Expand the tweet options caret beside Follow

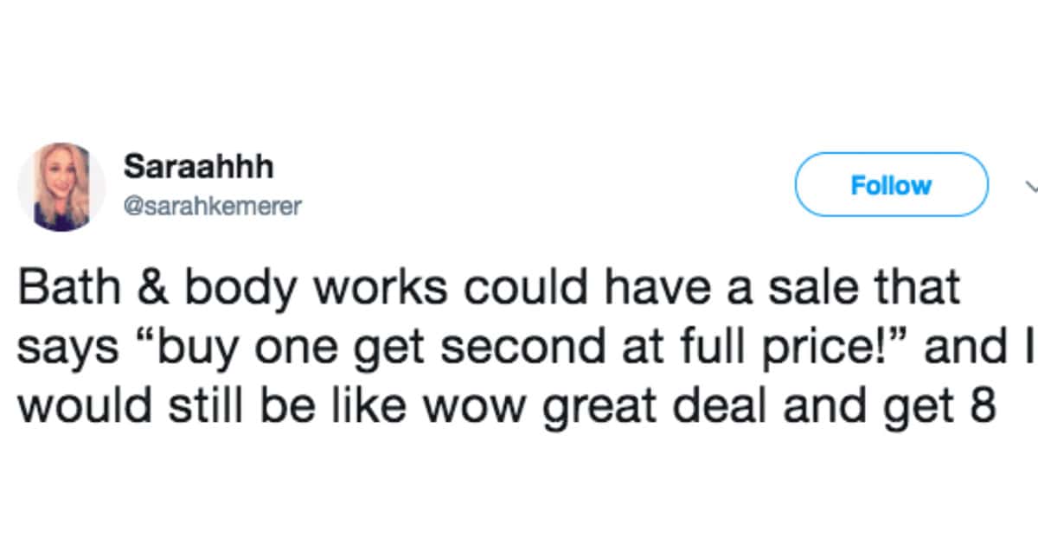[1031, 185]
